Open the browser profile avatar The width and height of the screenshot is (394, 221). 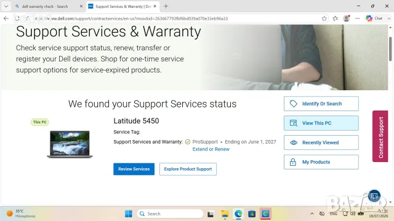347,18
